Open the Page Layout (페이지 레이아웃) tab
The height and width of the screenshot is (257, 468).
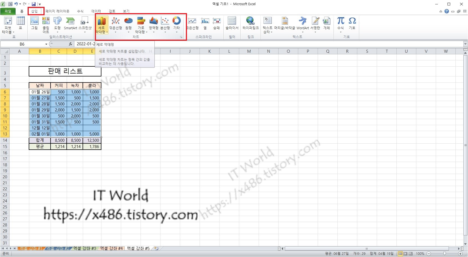pos(57,11)
